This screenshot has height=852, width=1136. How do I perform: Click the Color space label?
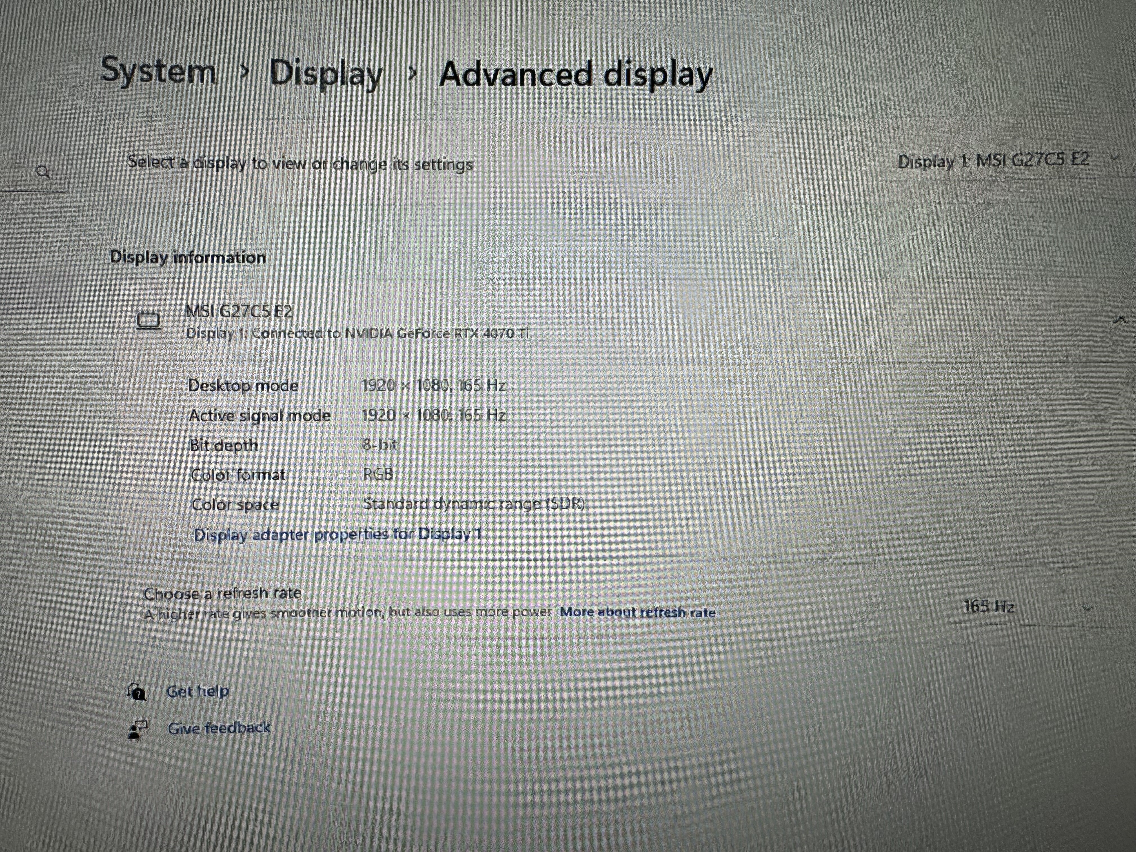point(235,504)
